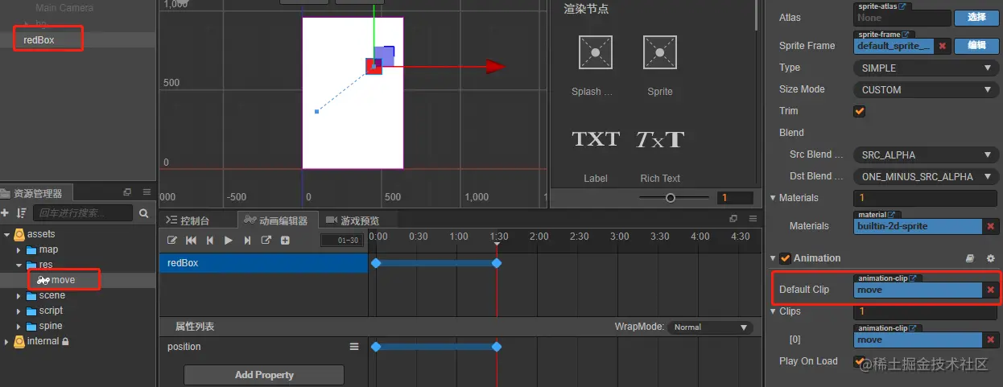Expand the map folder

pyautogui.click(x=19, y=249)
